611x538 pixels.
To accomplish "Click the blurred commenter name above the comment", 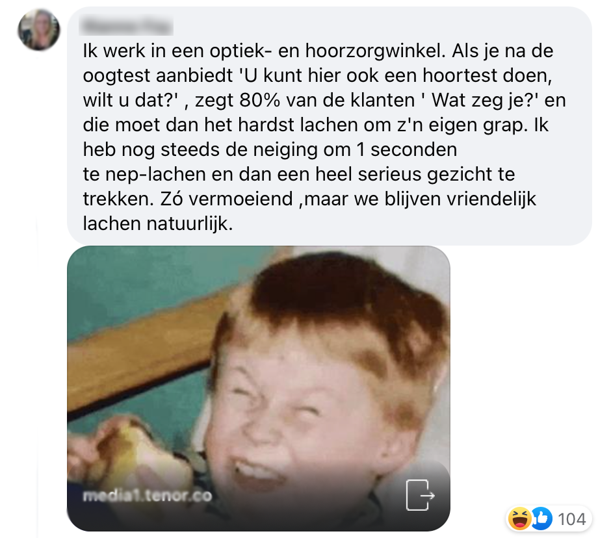I will click(x=126, y=26).
